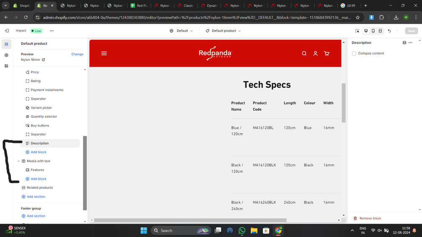Open the Default market dropdown
Image resolution: width=422 pixels, height=237 pixels.
point(181,31)
